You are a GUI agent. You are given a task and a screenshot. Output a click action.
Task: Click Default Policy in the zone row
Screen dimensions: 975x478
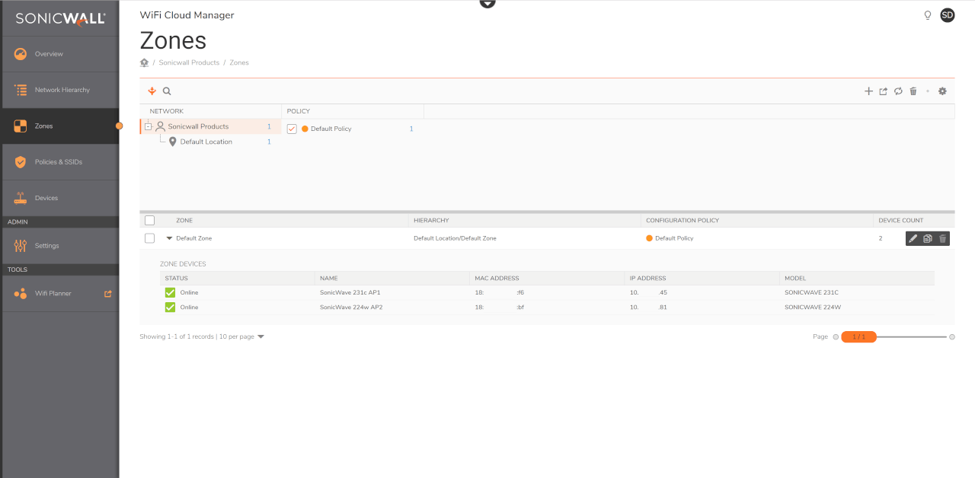pos(674,238)
